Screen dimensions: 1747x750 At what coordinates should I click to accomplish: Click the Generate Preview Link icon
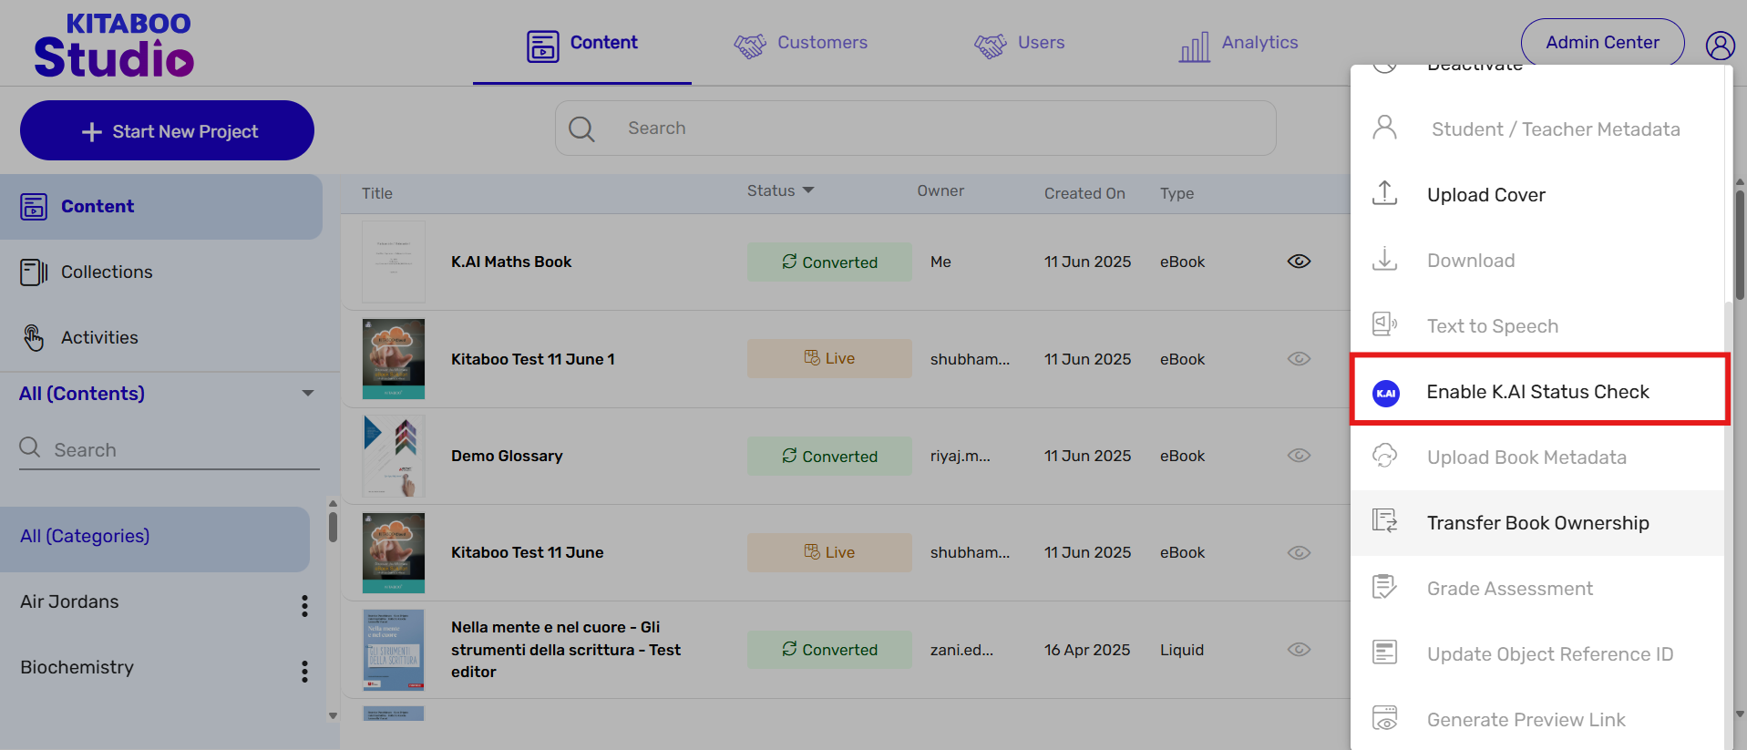coord(1384,718)
